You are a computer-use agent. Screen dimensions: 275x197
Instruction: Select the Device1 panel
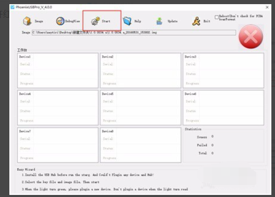coord(58,71)
